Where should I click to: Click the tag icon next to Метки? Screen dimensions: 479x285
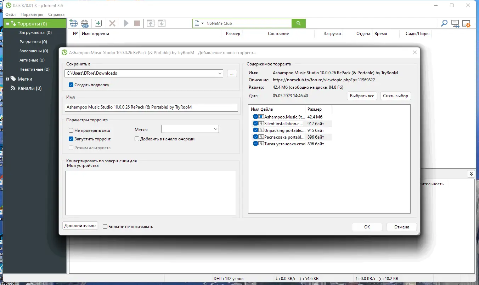pos(13,79)
